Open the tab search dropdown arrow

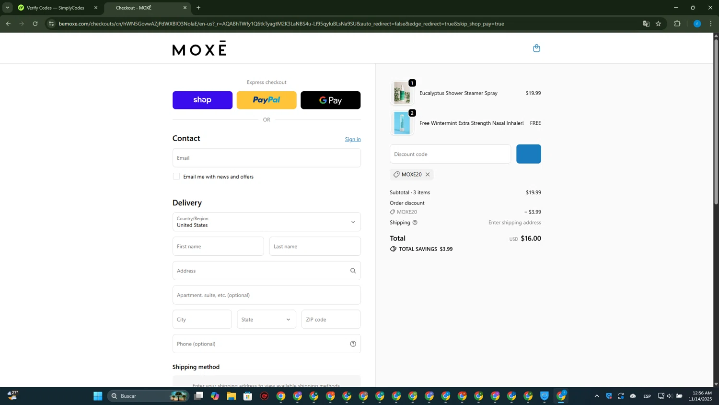(7, 8)
